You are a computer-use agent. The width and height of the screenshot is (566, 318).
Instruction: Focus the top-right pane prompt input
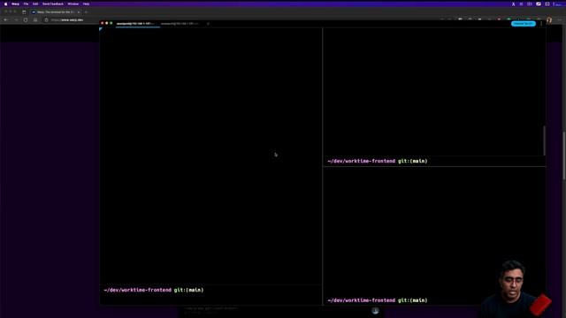[434, 161]
